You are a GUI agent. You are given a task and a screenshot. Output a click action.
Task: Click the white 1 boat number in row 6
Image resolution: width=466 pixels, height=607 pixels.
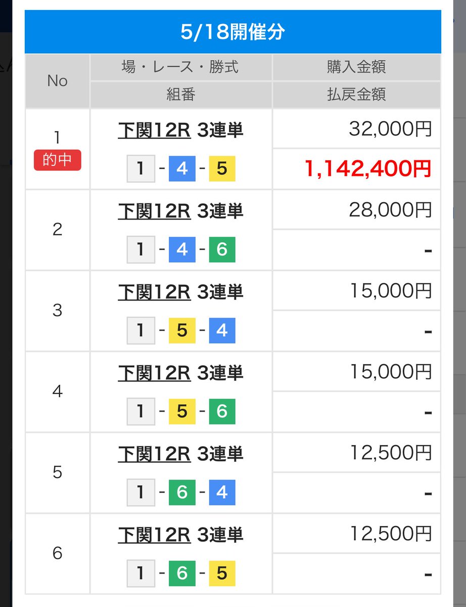click(x=141, y=573)
